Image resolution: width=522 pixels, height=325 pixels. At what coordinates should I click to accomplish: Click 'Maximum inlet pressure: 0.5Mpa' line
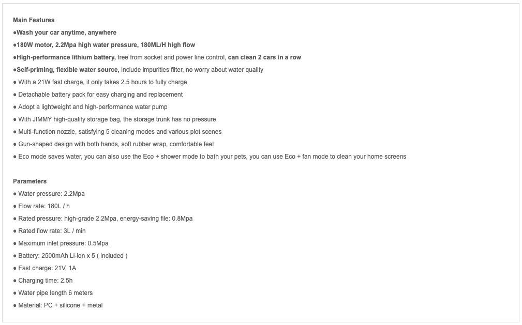pos(63,243)
